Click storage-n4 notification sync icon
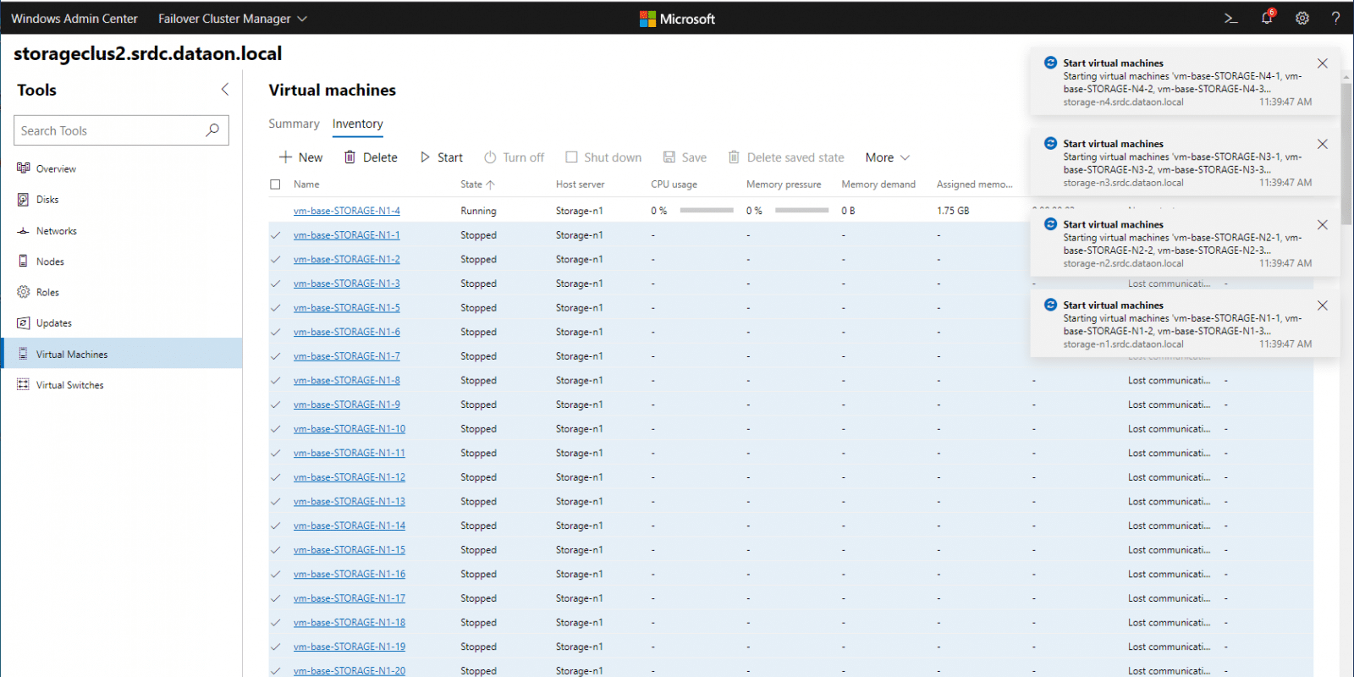1354x677 pixels. (x=1050, y=63)
